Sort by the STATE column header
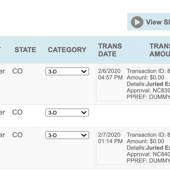 [x=26, y=50]
